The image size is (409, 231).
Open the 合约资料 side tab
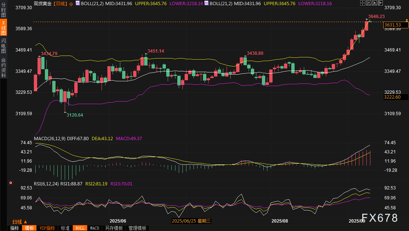click(3, 68)
